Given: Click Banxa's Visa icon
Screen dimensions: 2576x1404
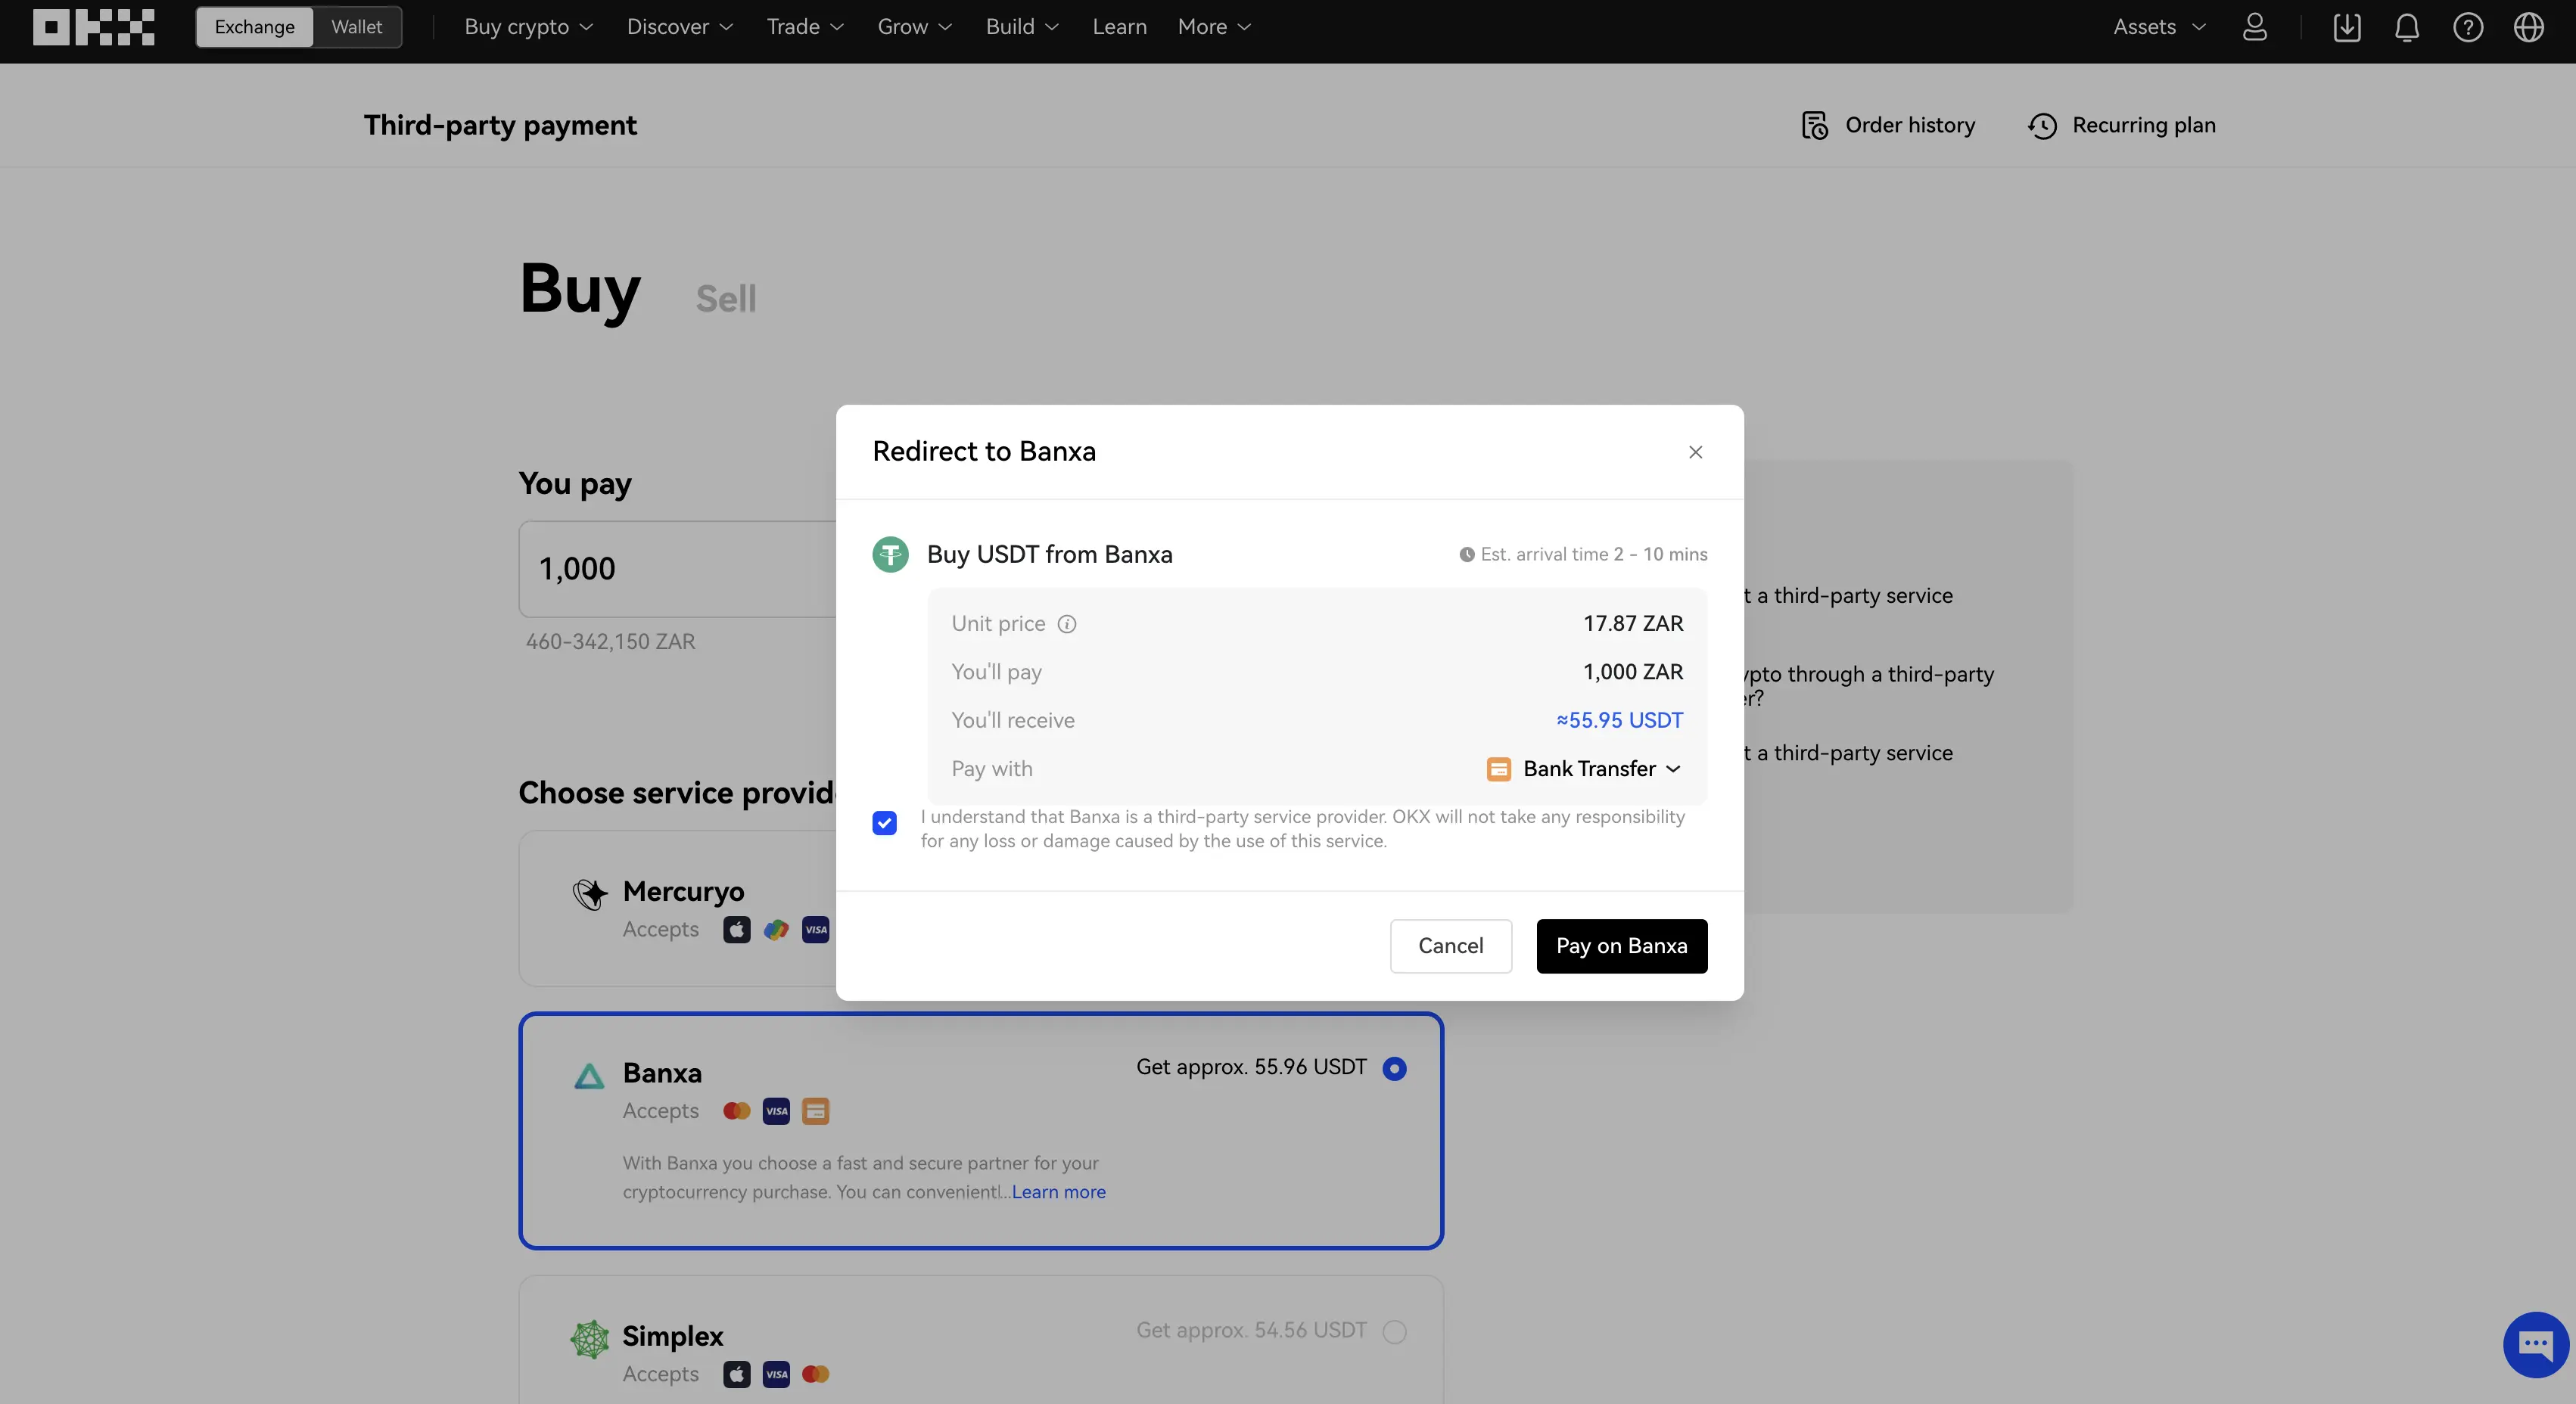Looking at the screenshot, I should pyautogui.click(x=776, y=1111).
